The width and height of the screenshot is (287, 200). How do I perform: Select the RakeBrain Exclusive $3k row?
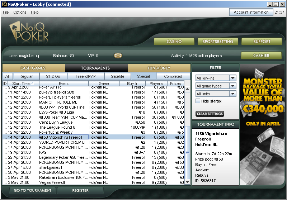coord(94,177)
